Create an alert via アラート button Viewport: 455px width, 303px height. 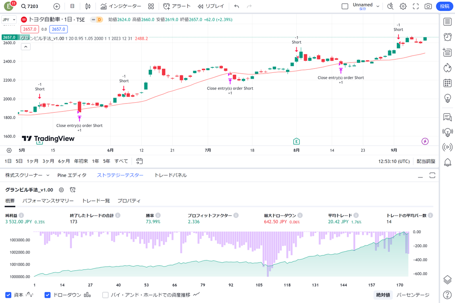(x=177, y=6)
